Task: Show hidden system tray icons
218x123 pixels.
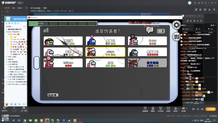Action: pyautogui.click(x=193, y=120)
